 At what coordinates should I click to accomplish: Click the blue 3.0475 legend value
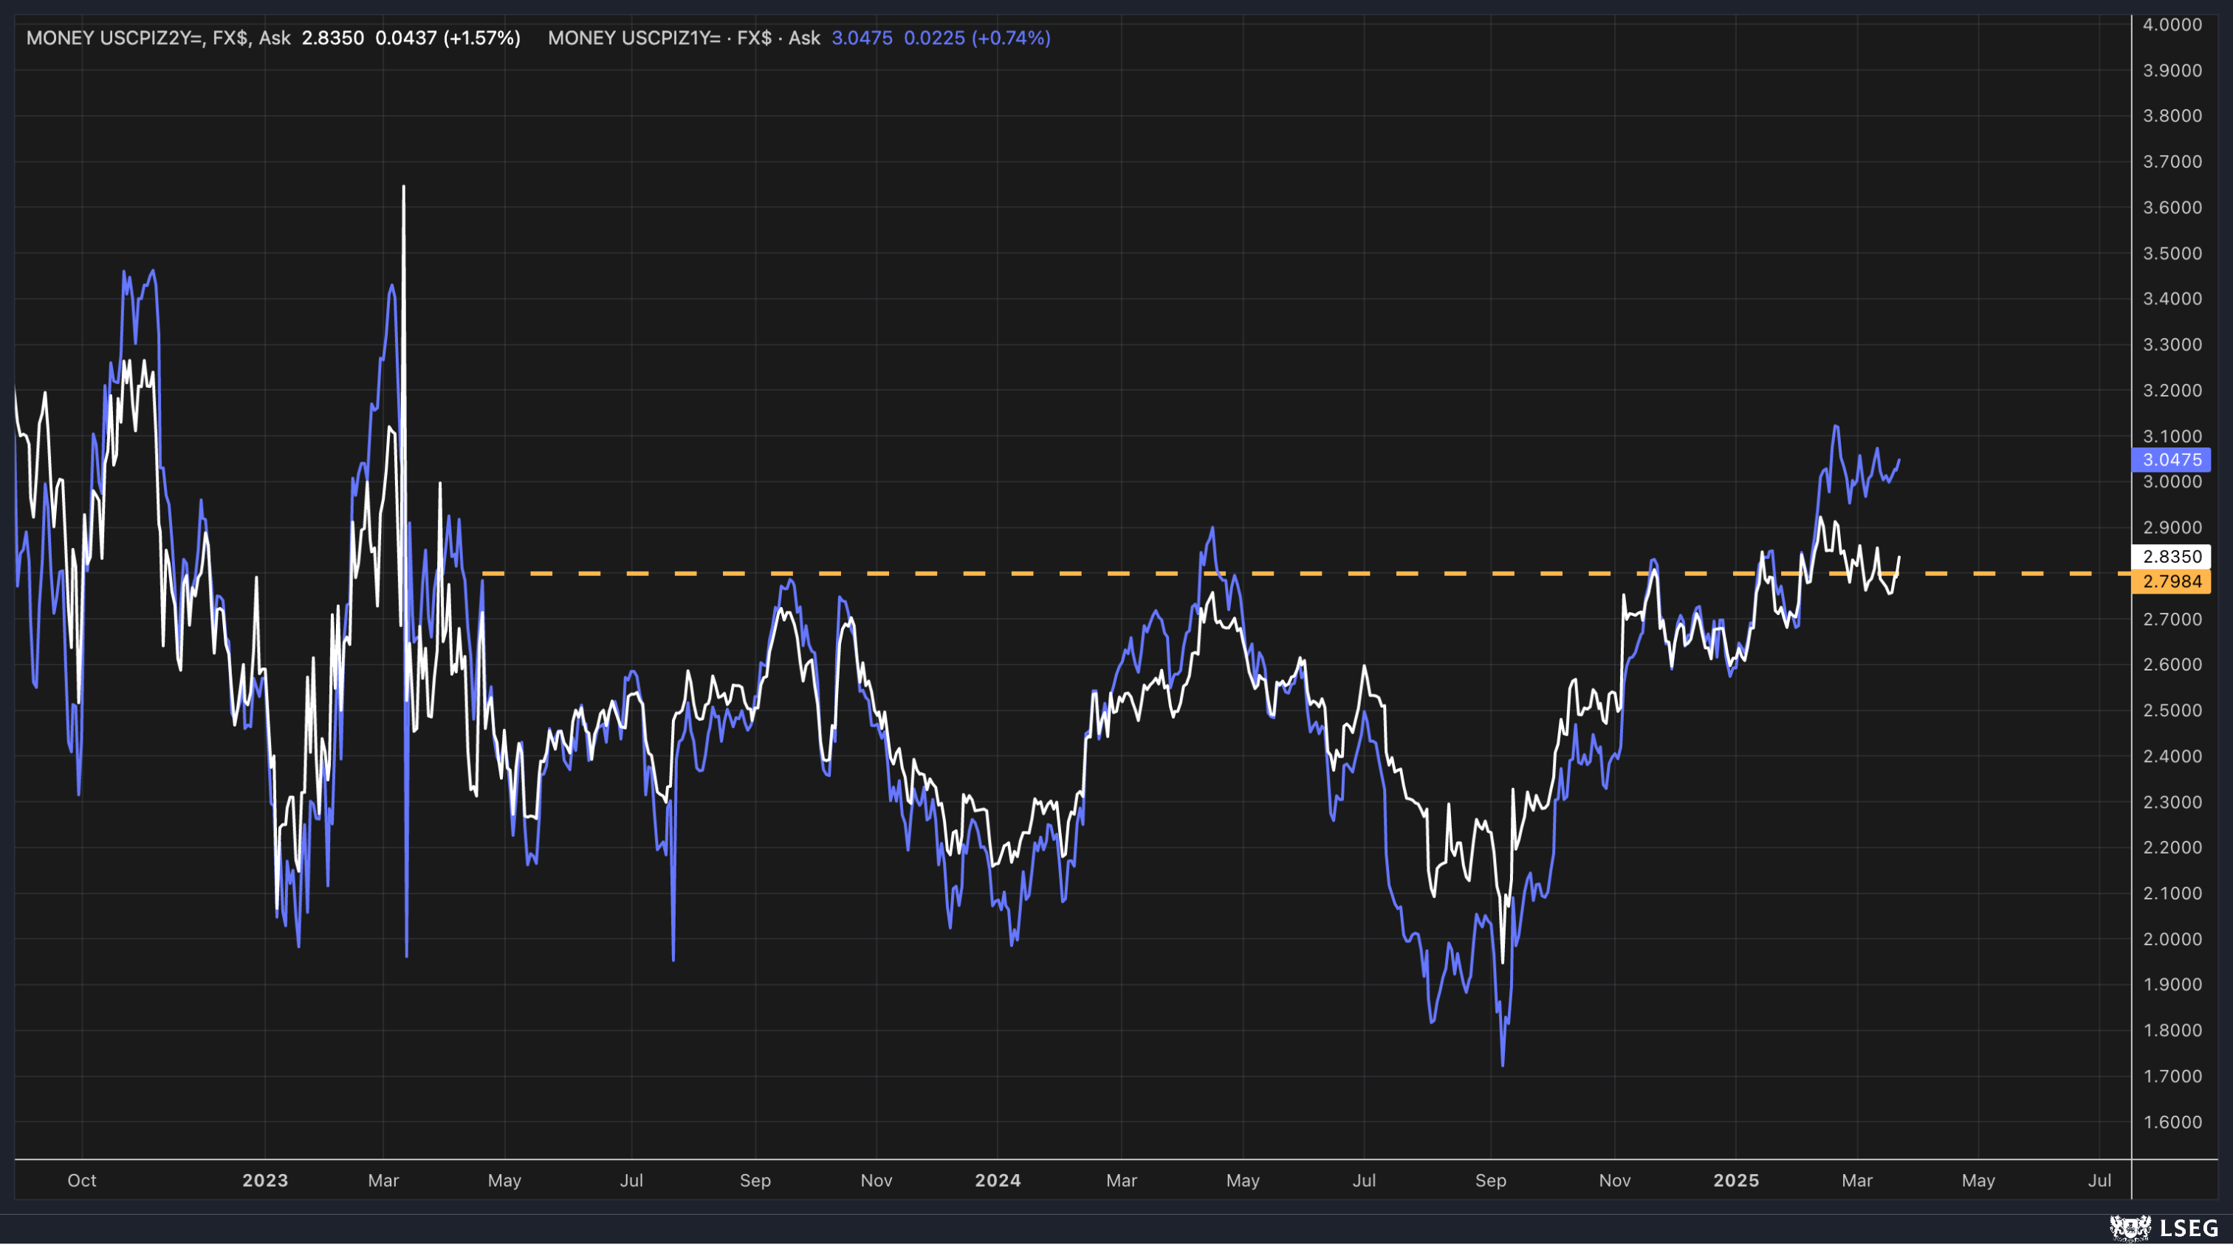(x=862, y=38)
